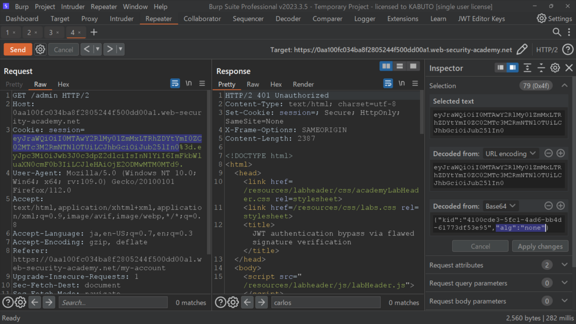Open the back history dropdown arrow
This screenshot has width=576, height=324.
[97, 49]
